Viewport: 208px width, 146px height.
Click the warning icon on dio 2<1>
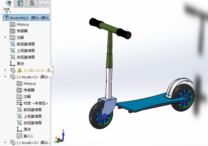click(x=20, y=70)
